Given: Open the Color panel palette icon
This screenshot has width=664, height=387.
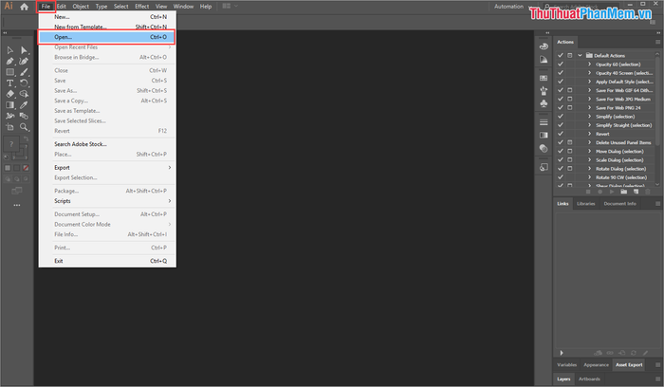Looking at the screenshot, I should tap(544, 46).
